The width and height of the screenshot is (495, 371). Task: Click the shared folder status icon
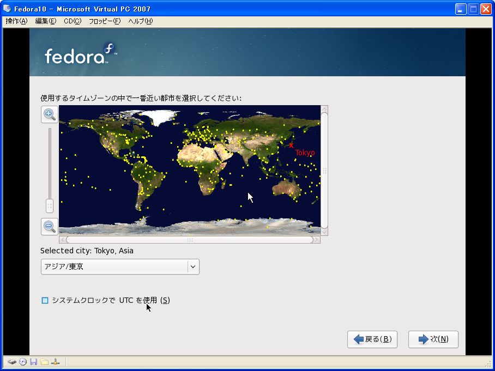click(45, 362)
